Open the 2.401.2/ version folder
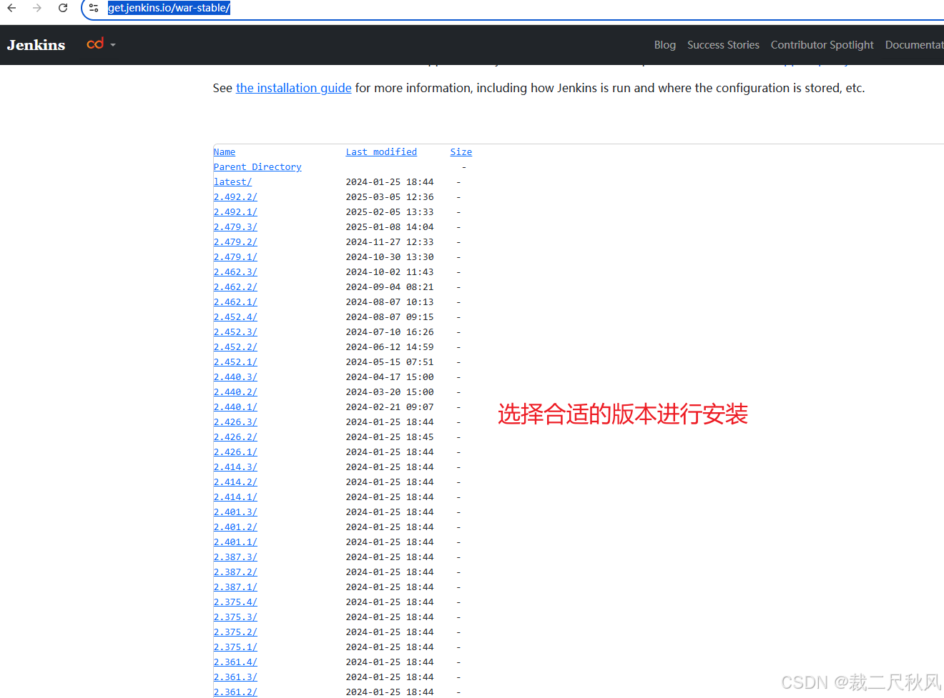944x698 pixels. 235,527
